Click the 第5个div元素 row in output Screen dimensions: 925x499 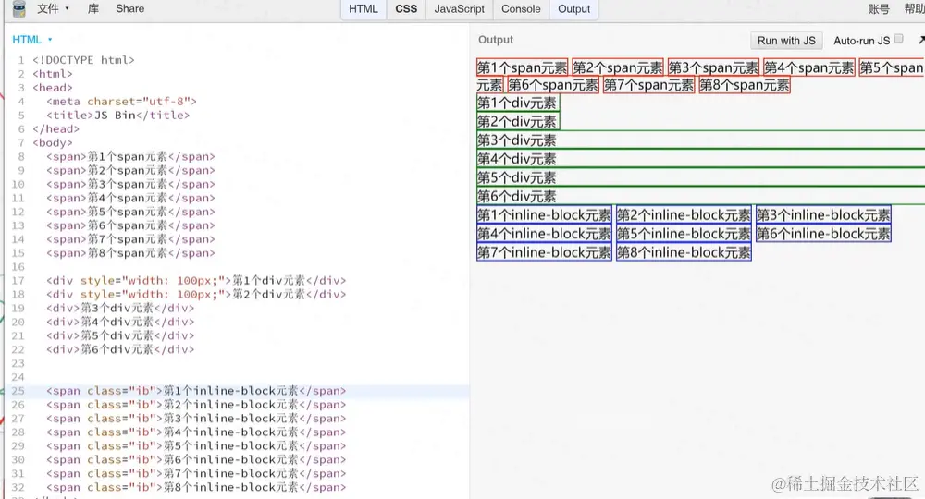point(701,178)
